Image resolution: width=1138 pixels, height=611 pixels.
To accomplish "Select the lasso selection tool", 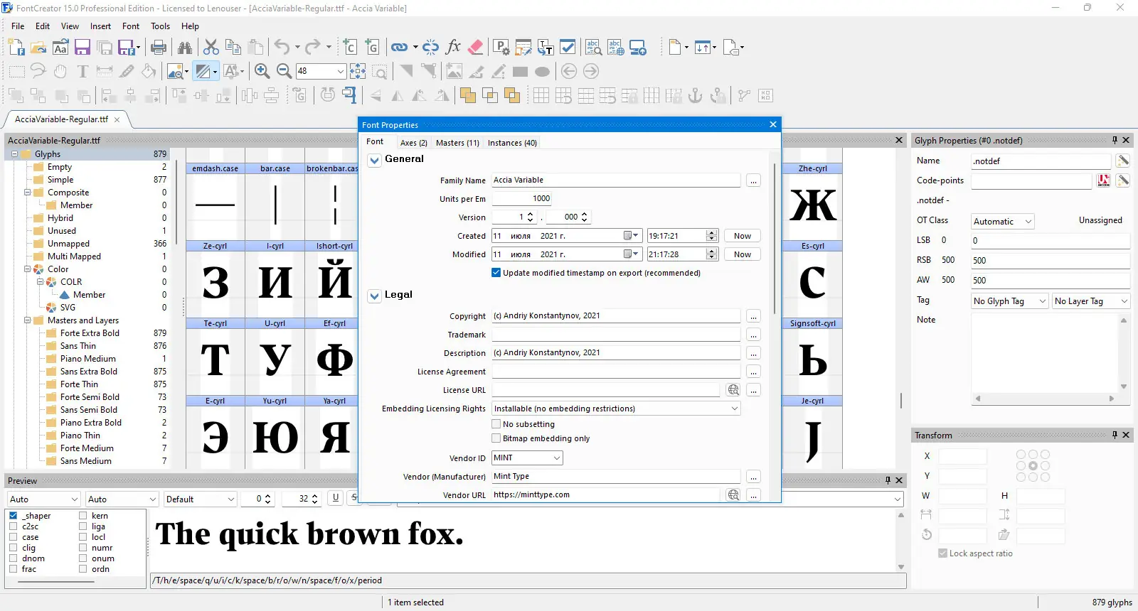I will 38,71.
